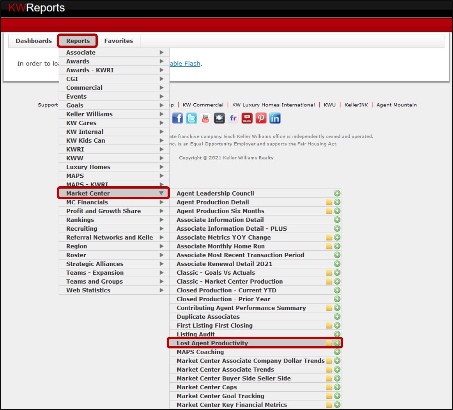This screenshot has width=453, height=410.
Task: Open Market Center Associate Company Dollar Trends report
Action: (255, 361)
